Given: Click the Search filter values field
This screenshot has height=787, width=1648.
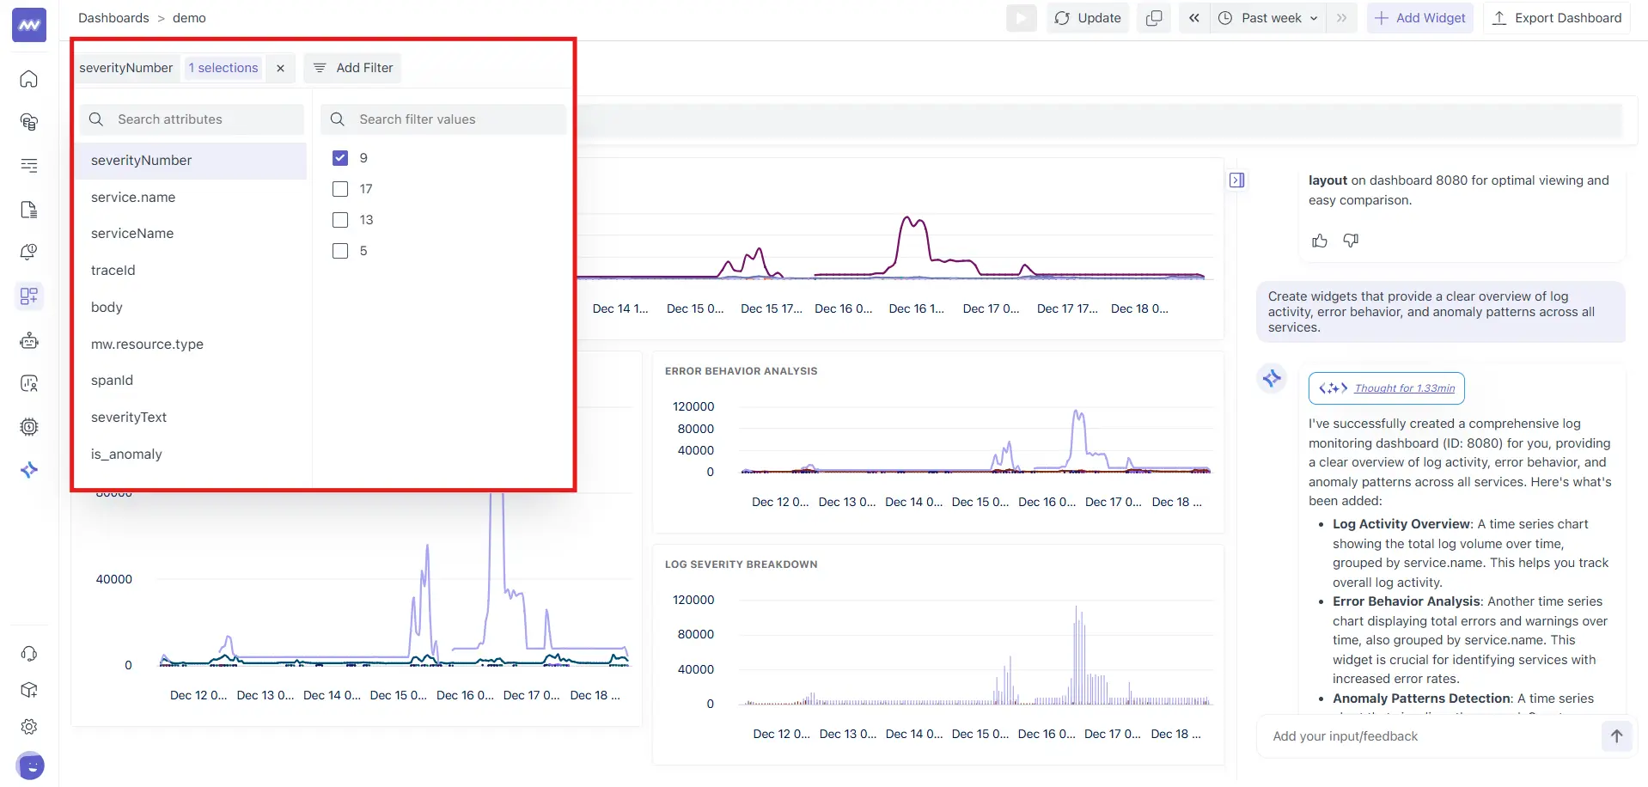Looking at the screenshot, I should click(x=455, y=119).
